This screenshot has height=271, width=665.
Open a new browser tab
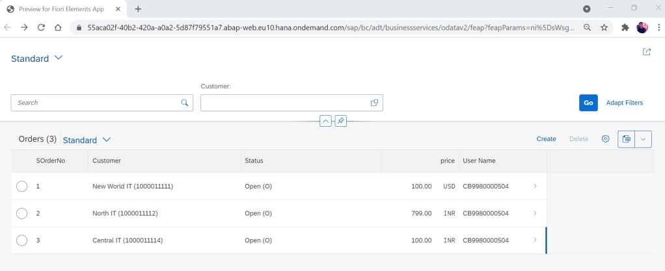point(138,8)
